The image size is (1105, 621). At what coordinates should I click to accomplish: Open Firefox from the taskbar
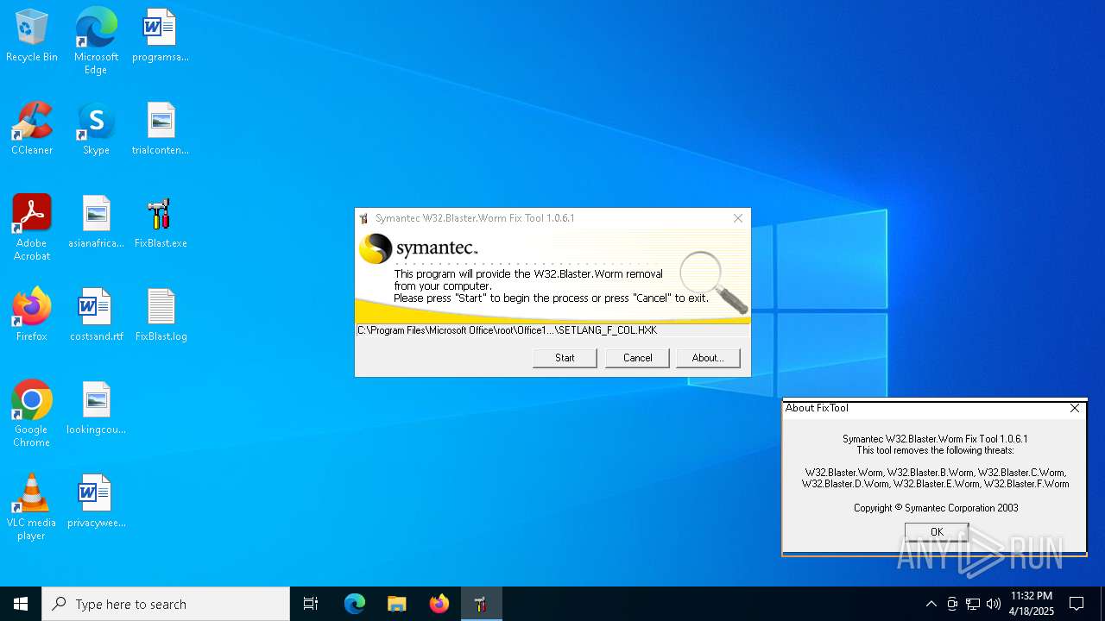tap(439, 604)
